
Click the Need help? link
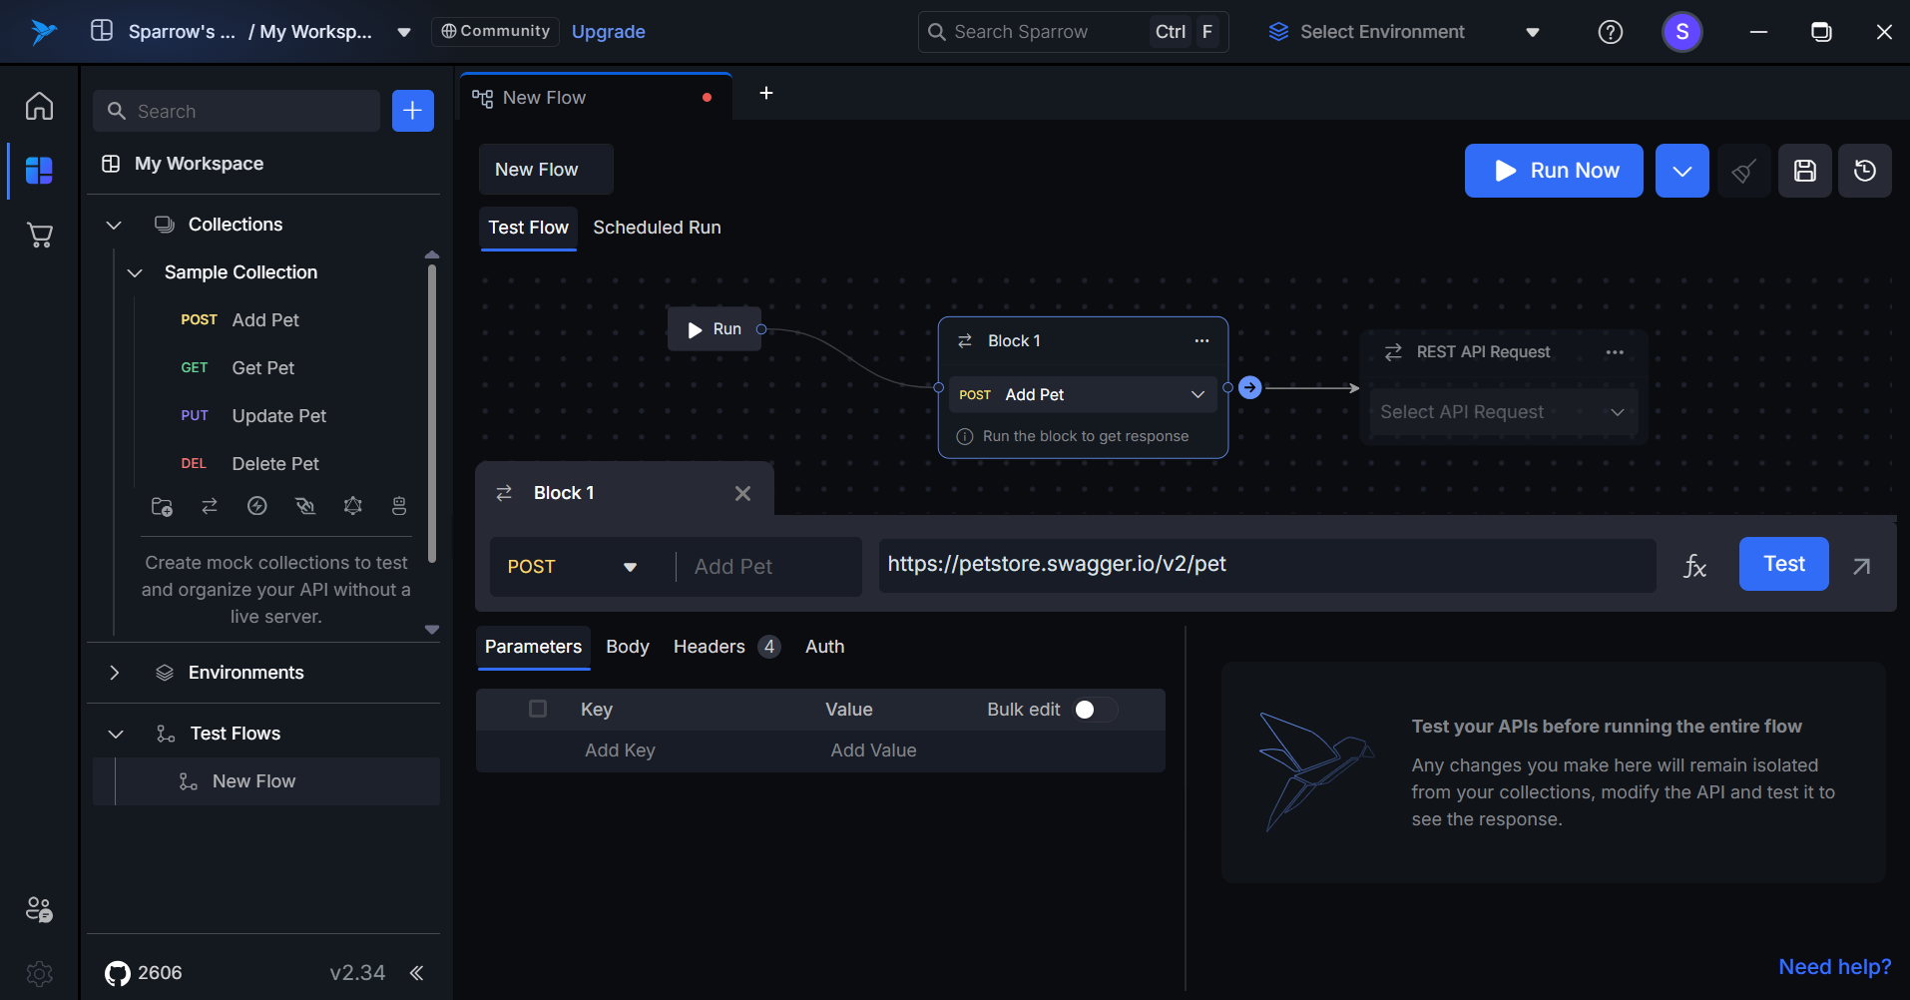1834,967
